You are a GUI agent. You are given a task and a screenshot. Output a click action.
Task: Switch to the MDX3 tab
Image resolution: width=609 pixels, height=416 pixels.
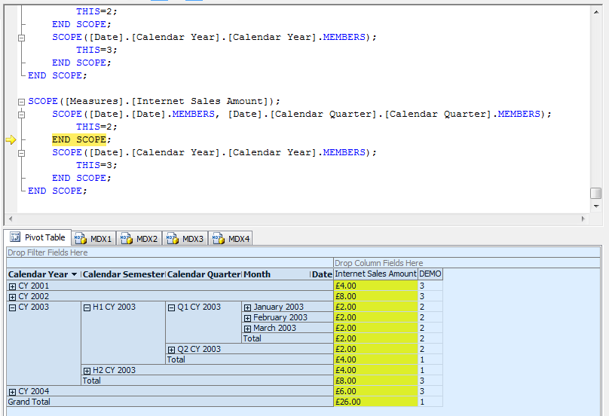click(185, 238)
